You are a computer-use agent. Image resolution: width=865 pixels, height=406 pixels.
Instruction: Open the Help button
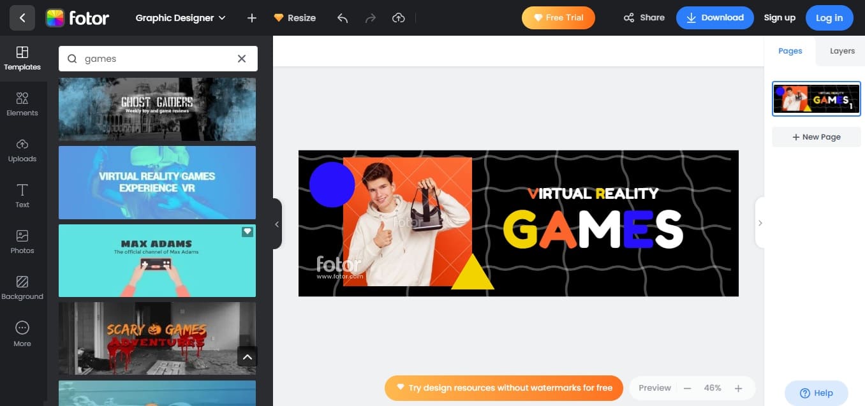coord(817,393)
